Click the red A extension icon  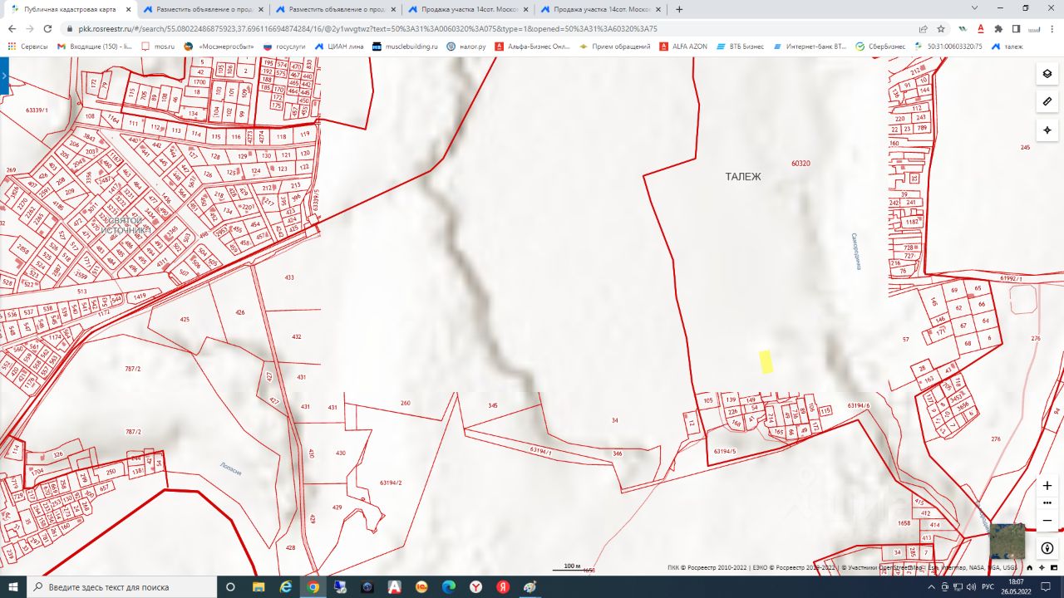click(981, 28)
